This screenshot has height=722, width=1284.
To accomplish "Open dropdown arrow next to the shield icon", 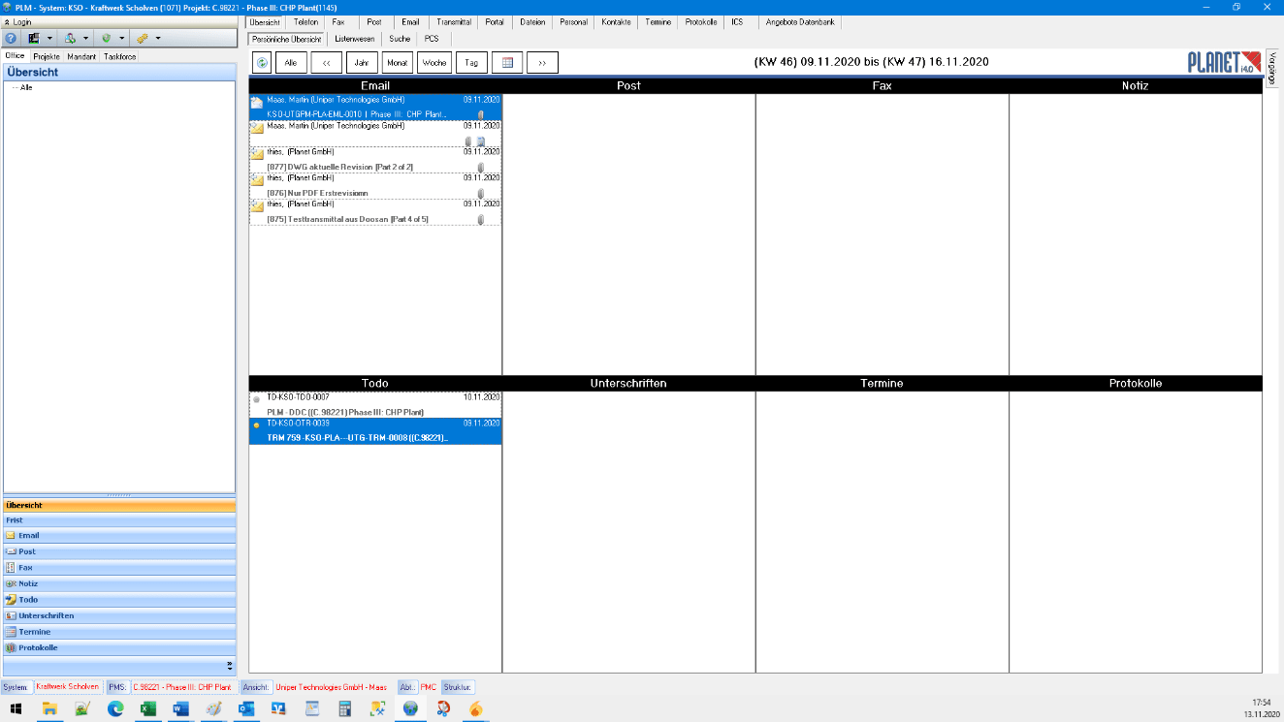I will click(121, 39).
